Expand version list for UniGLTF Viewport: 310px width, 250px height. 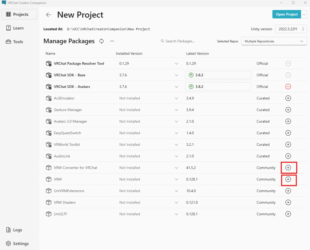point(176,214)
